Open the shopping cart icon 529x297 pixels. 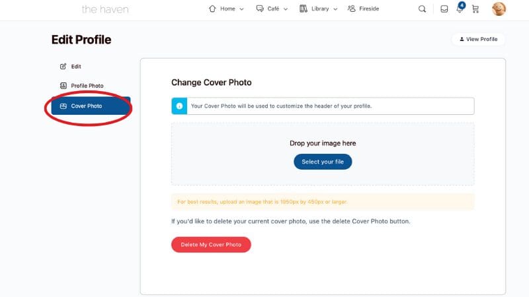coord(475,9)
